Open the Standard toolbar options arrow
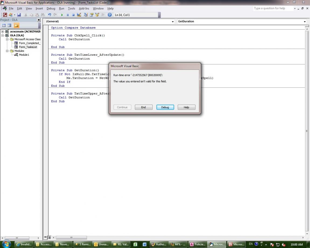 tap(159, 15)
